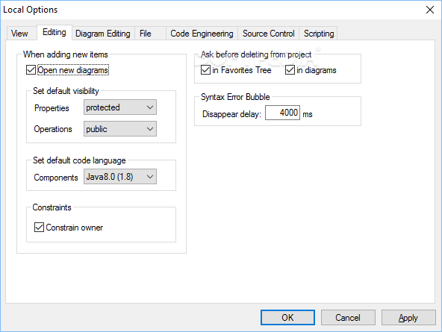Select the Editing tab
Viewport: 442px width, 332px height.
tap(54, 32)
